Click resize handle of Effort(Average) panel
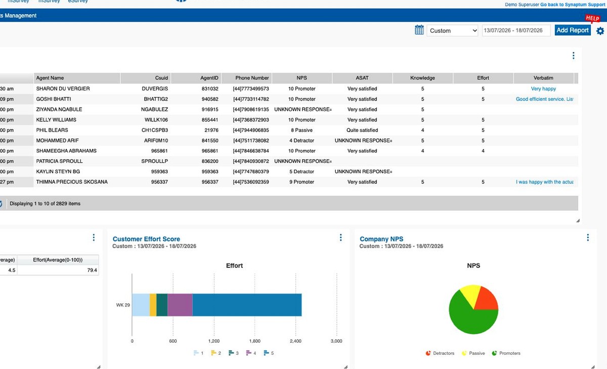The image size is (607, 369). (x=98, y=367)
